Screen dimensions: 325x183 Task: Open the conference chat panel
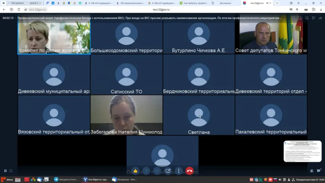tap(319, 170)
